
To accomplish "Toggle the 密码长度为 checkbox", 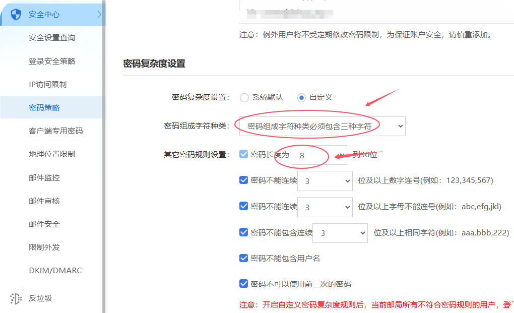I will (x=244, y=154).
